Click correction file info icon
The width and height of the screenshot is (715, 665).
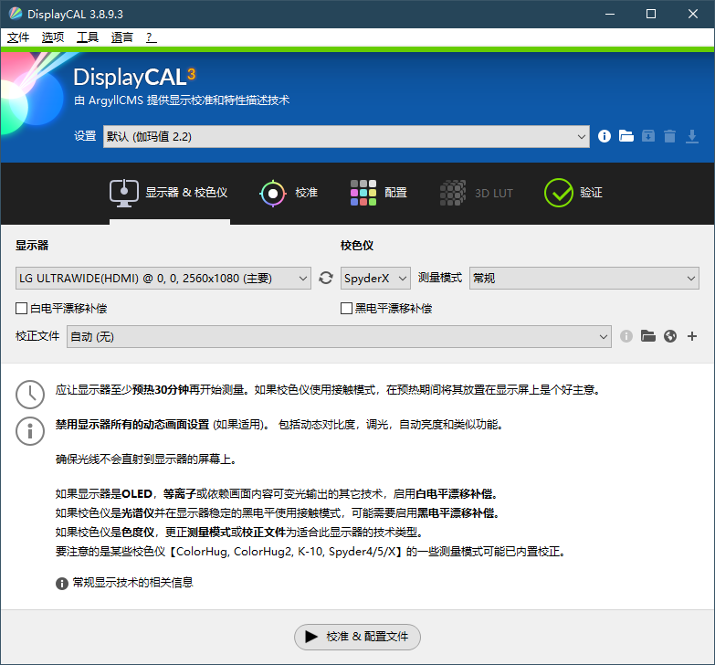pyautogui.click(x=626, y=336)
